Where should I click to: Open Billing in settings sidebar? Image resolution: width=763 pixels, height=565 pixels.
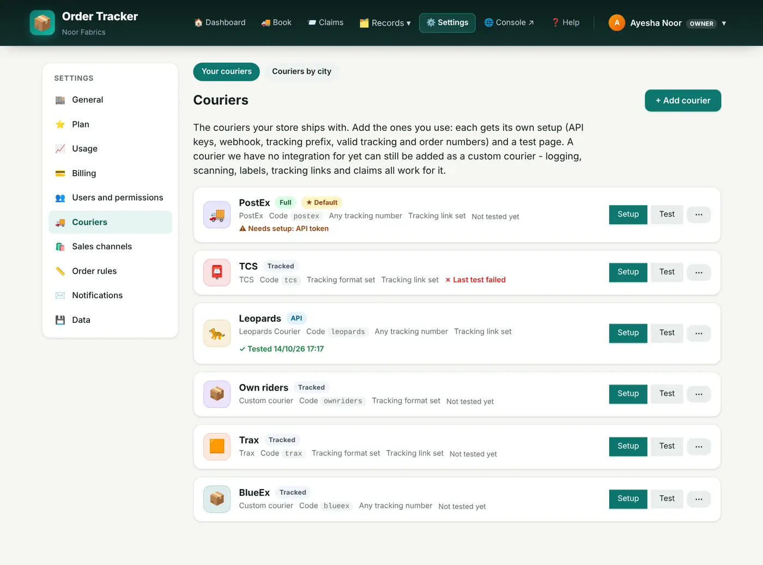click(110, 173)
